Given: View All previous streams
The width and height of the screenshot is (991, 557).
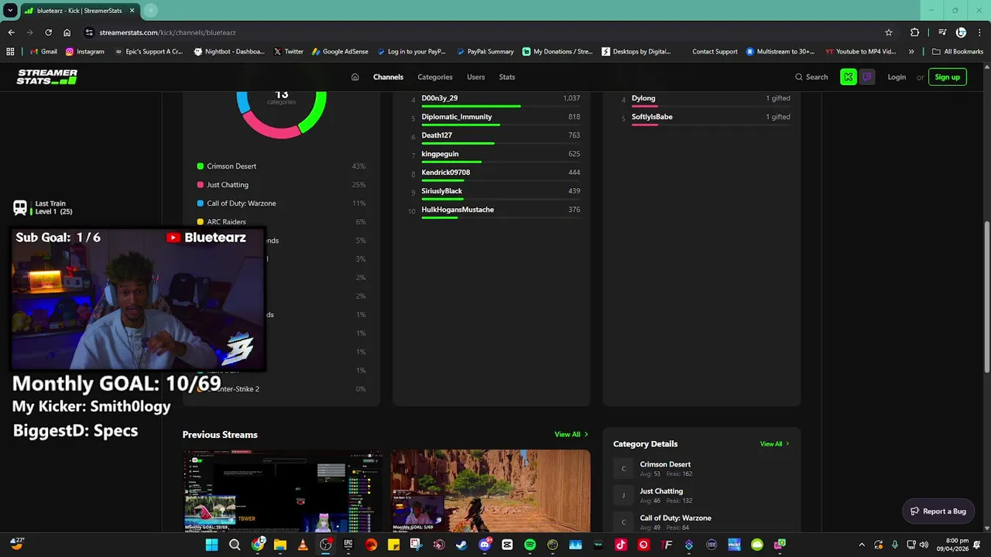Looking at the screenshot, I should pyautogui.click(x=571, y=435).
